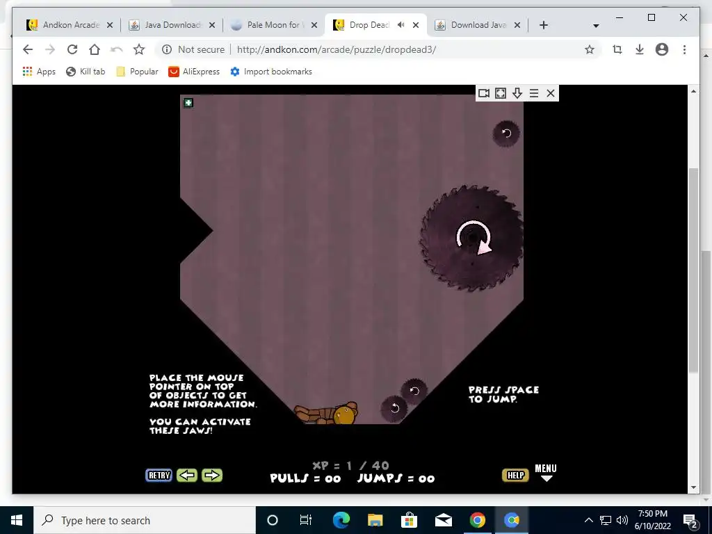Click Import bookmarks link
The height and width of the screenshot is (534, 712).
(271, 72)
